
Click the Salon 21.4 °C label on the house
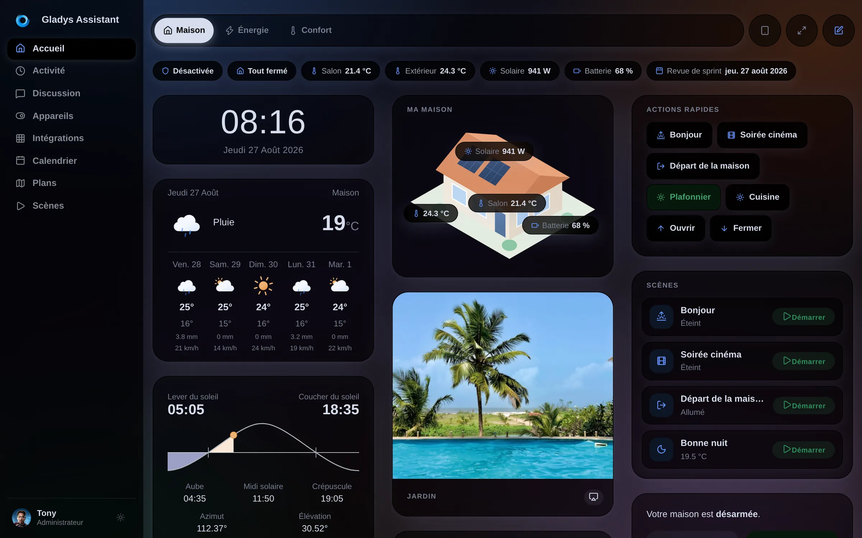pos(507,203)
